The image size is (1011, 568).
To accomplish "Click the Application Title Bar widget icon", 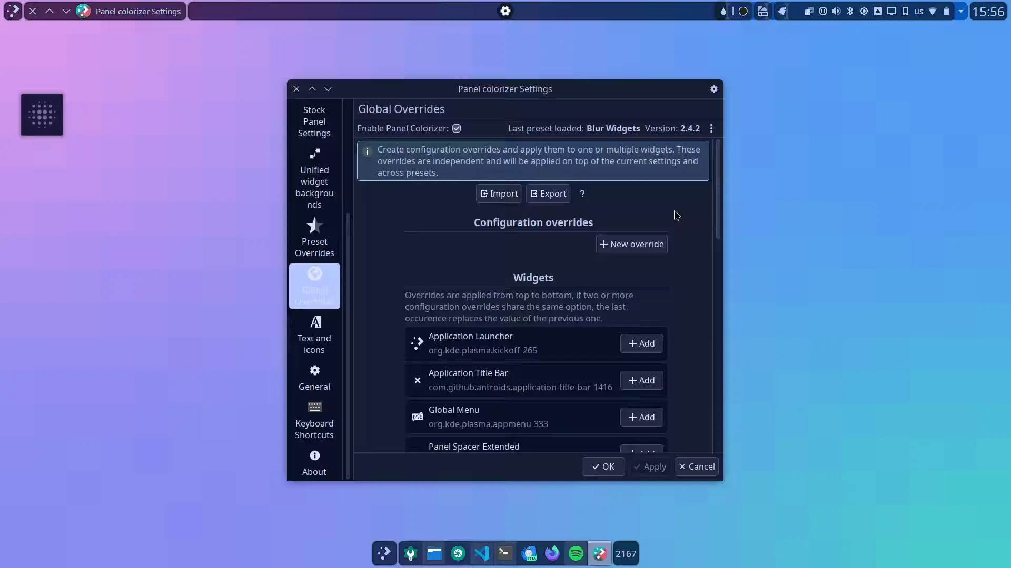I will 417,380.
